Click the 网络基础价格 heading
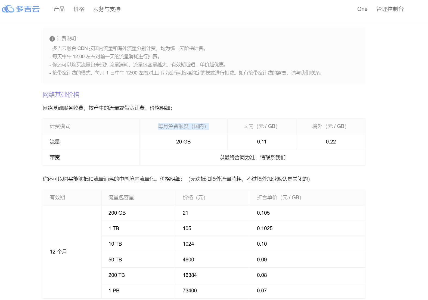This screenshot has width=428, height=300. [61, 95]
